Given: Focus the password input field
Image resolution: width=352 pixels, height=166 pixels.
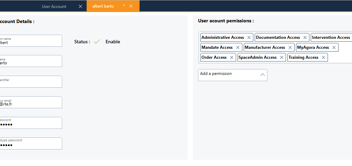Looking at the screenshot, I should tap(31, 123).
